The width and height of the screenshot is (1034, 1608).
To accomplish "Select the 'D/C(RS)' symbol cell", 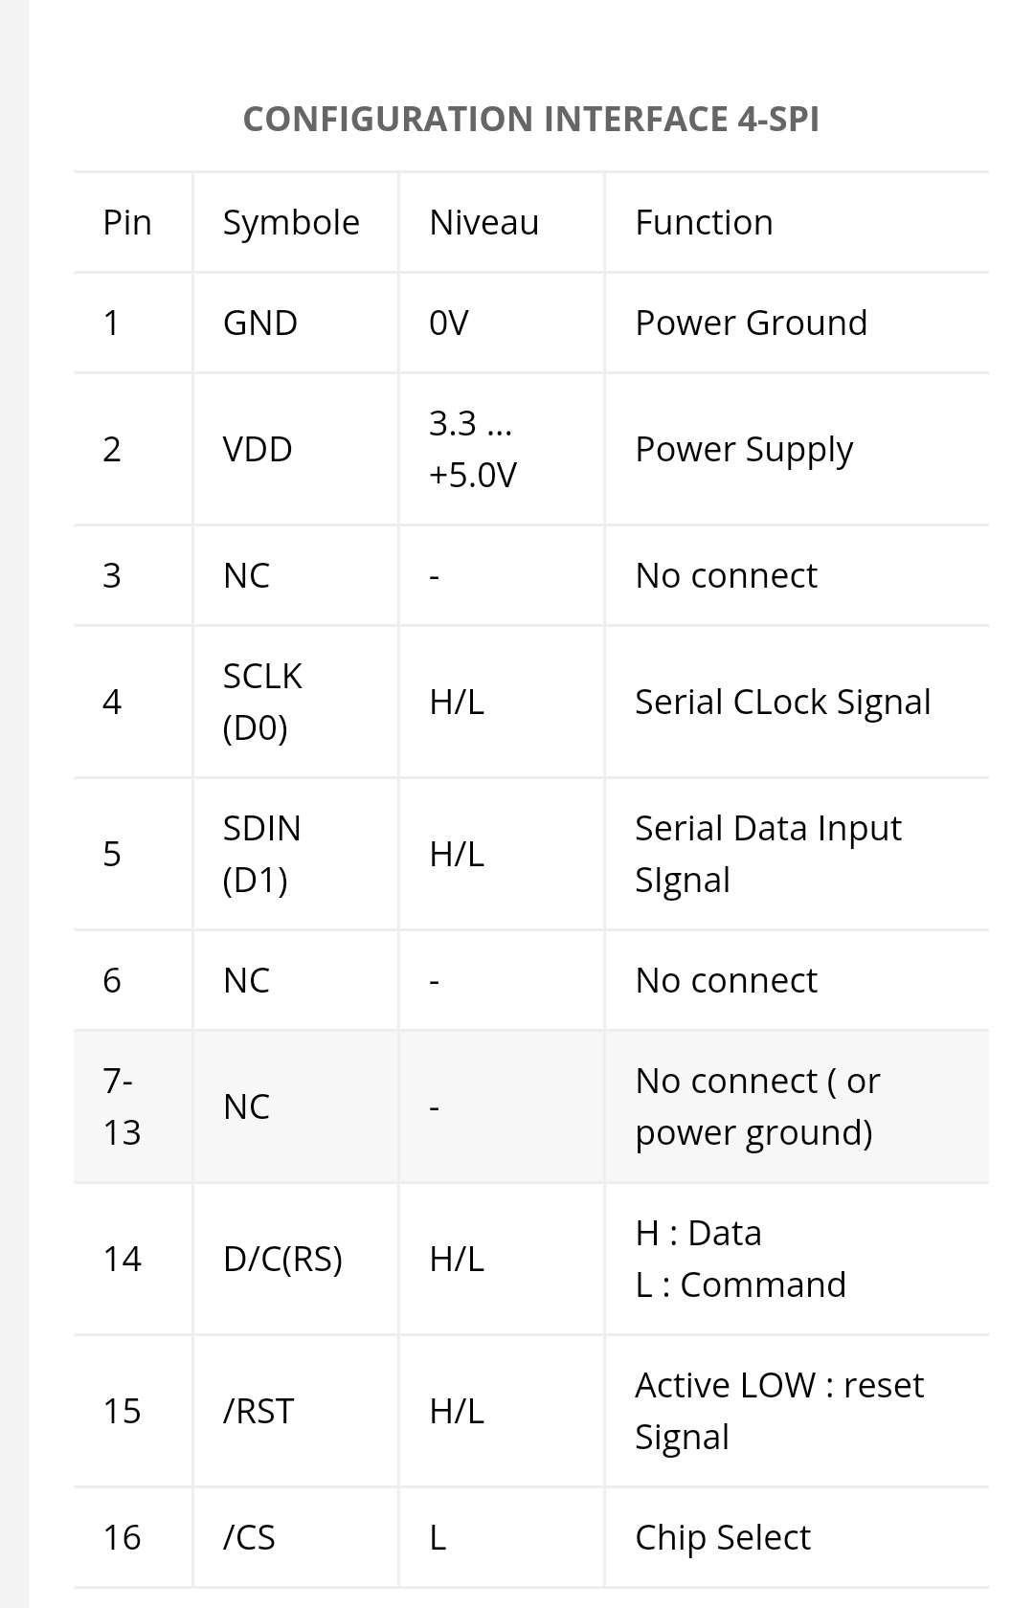I will [x=282, y=1259].
